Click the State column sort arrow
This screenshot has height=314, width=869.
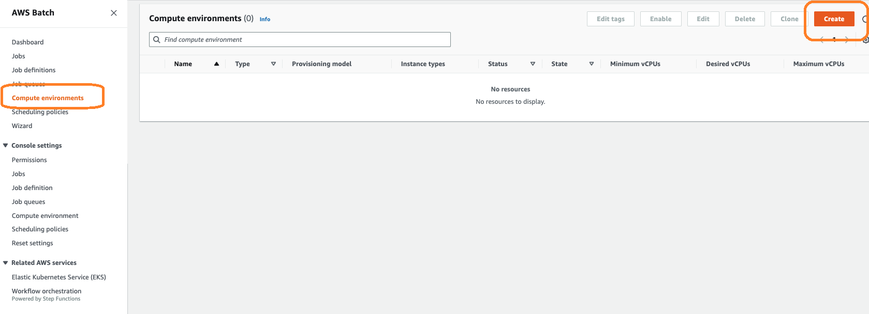click(x=592, y=64)
